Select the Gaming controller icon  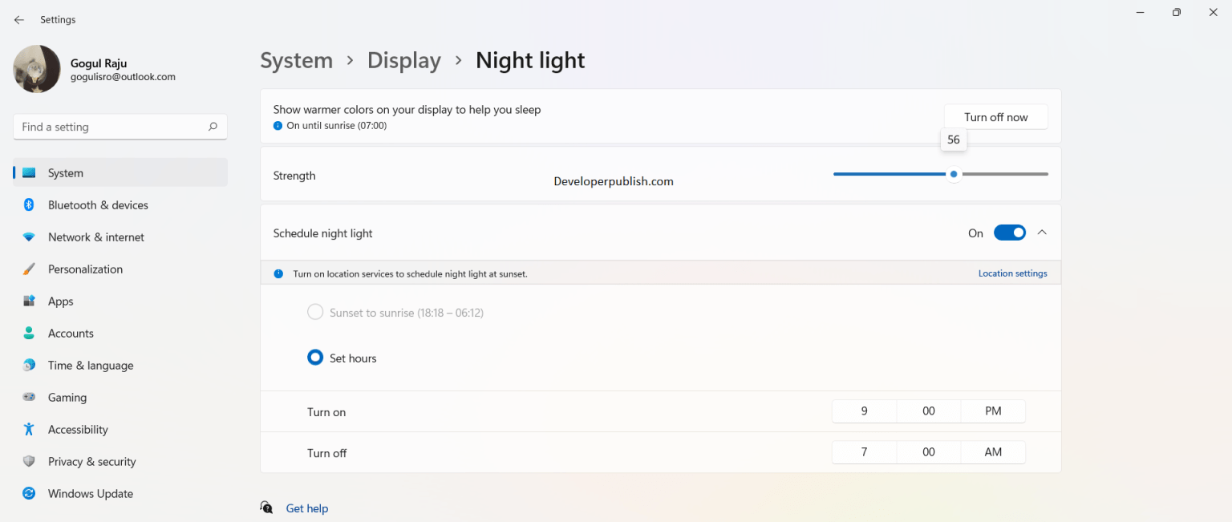tap(29, 397)
